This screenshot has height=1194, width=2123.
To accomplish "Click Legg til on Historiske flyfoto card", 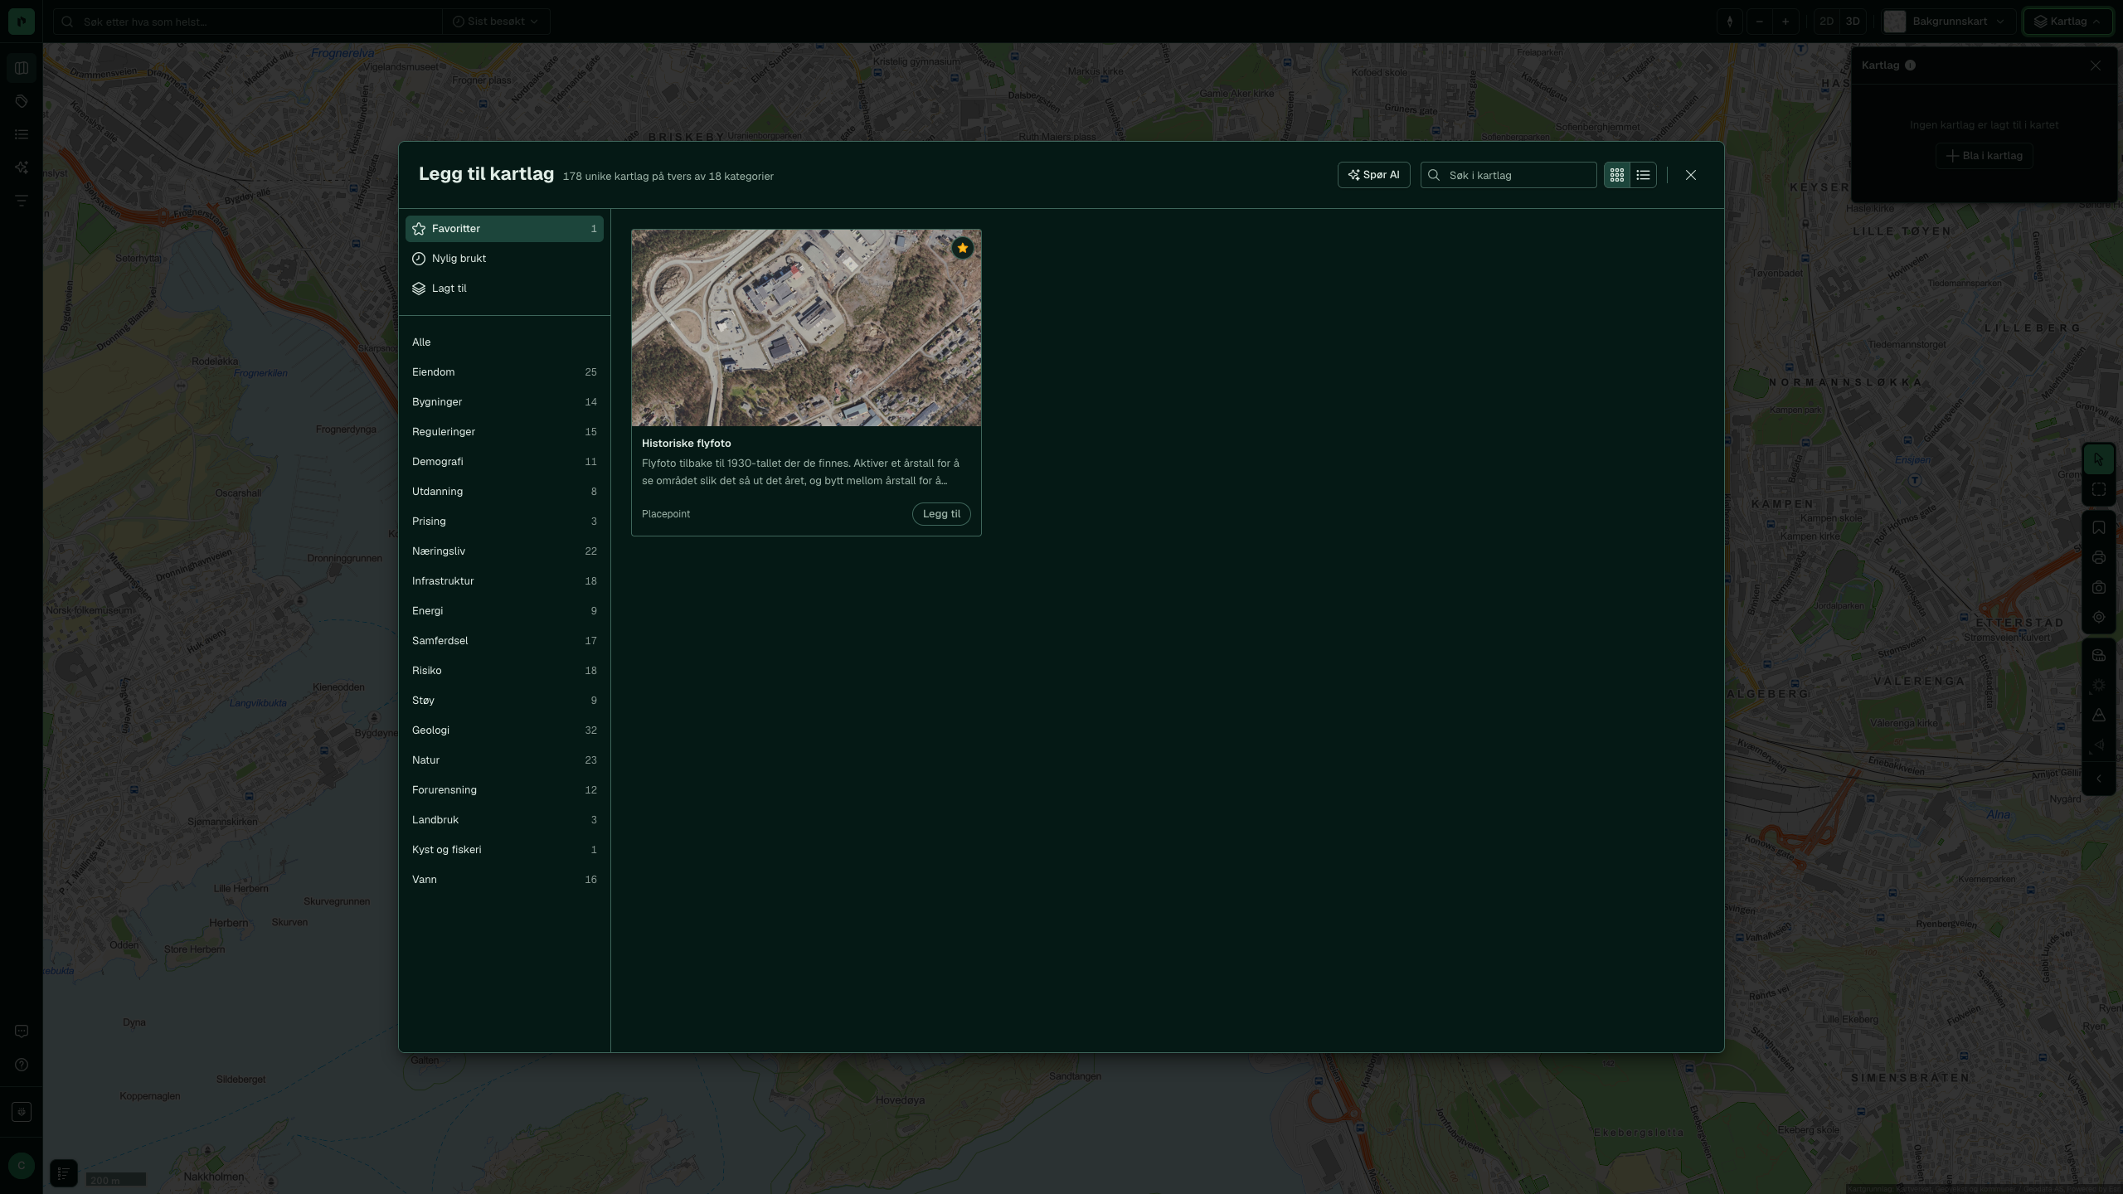I will [941, 514].
